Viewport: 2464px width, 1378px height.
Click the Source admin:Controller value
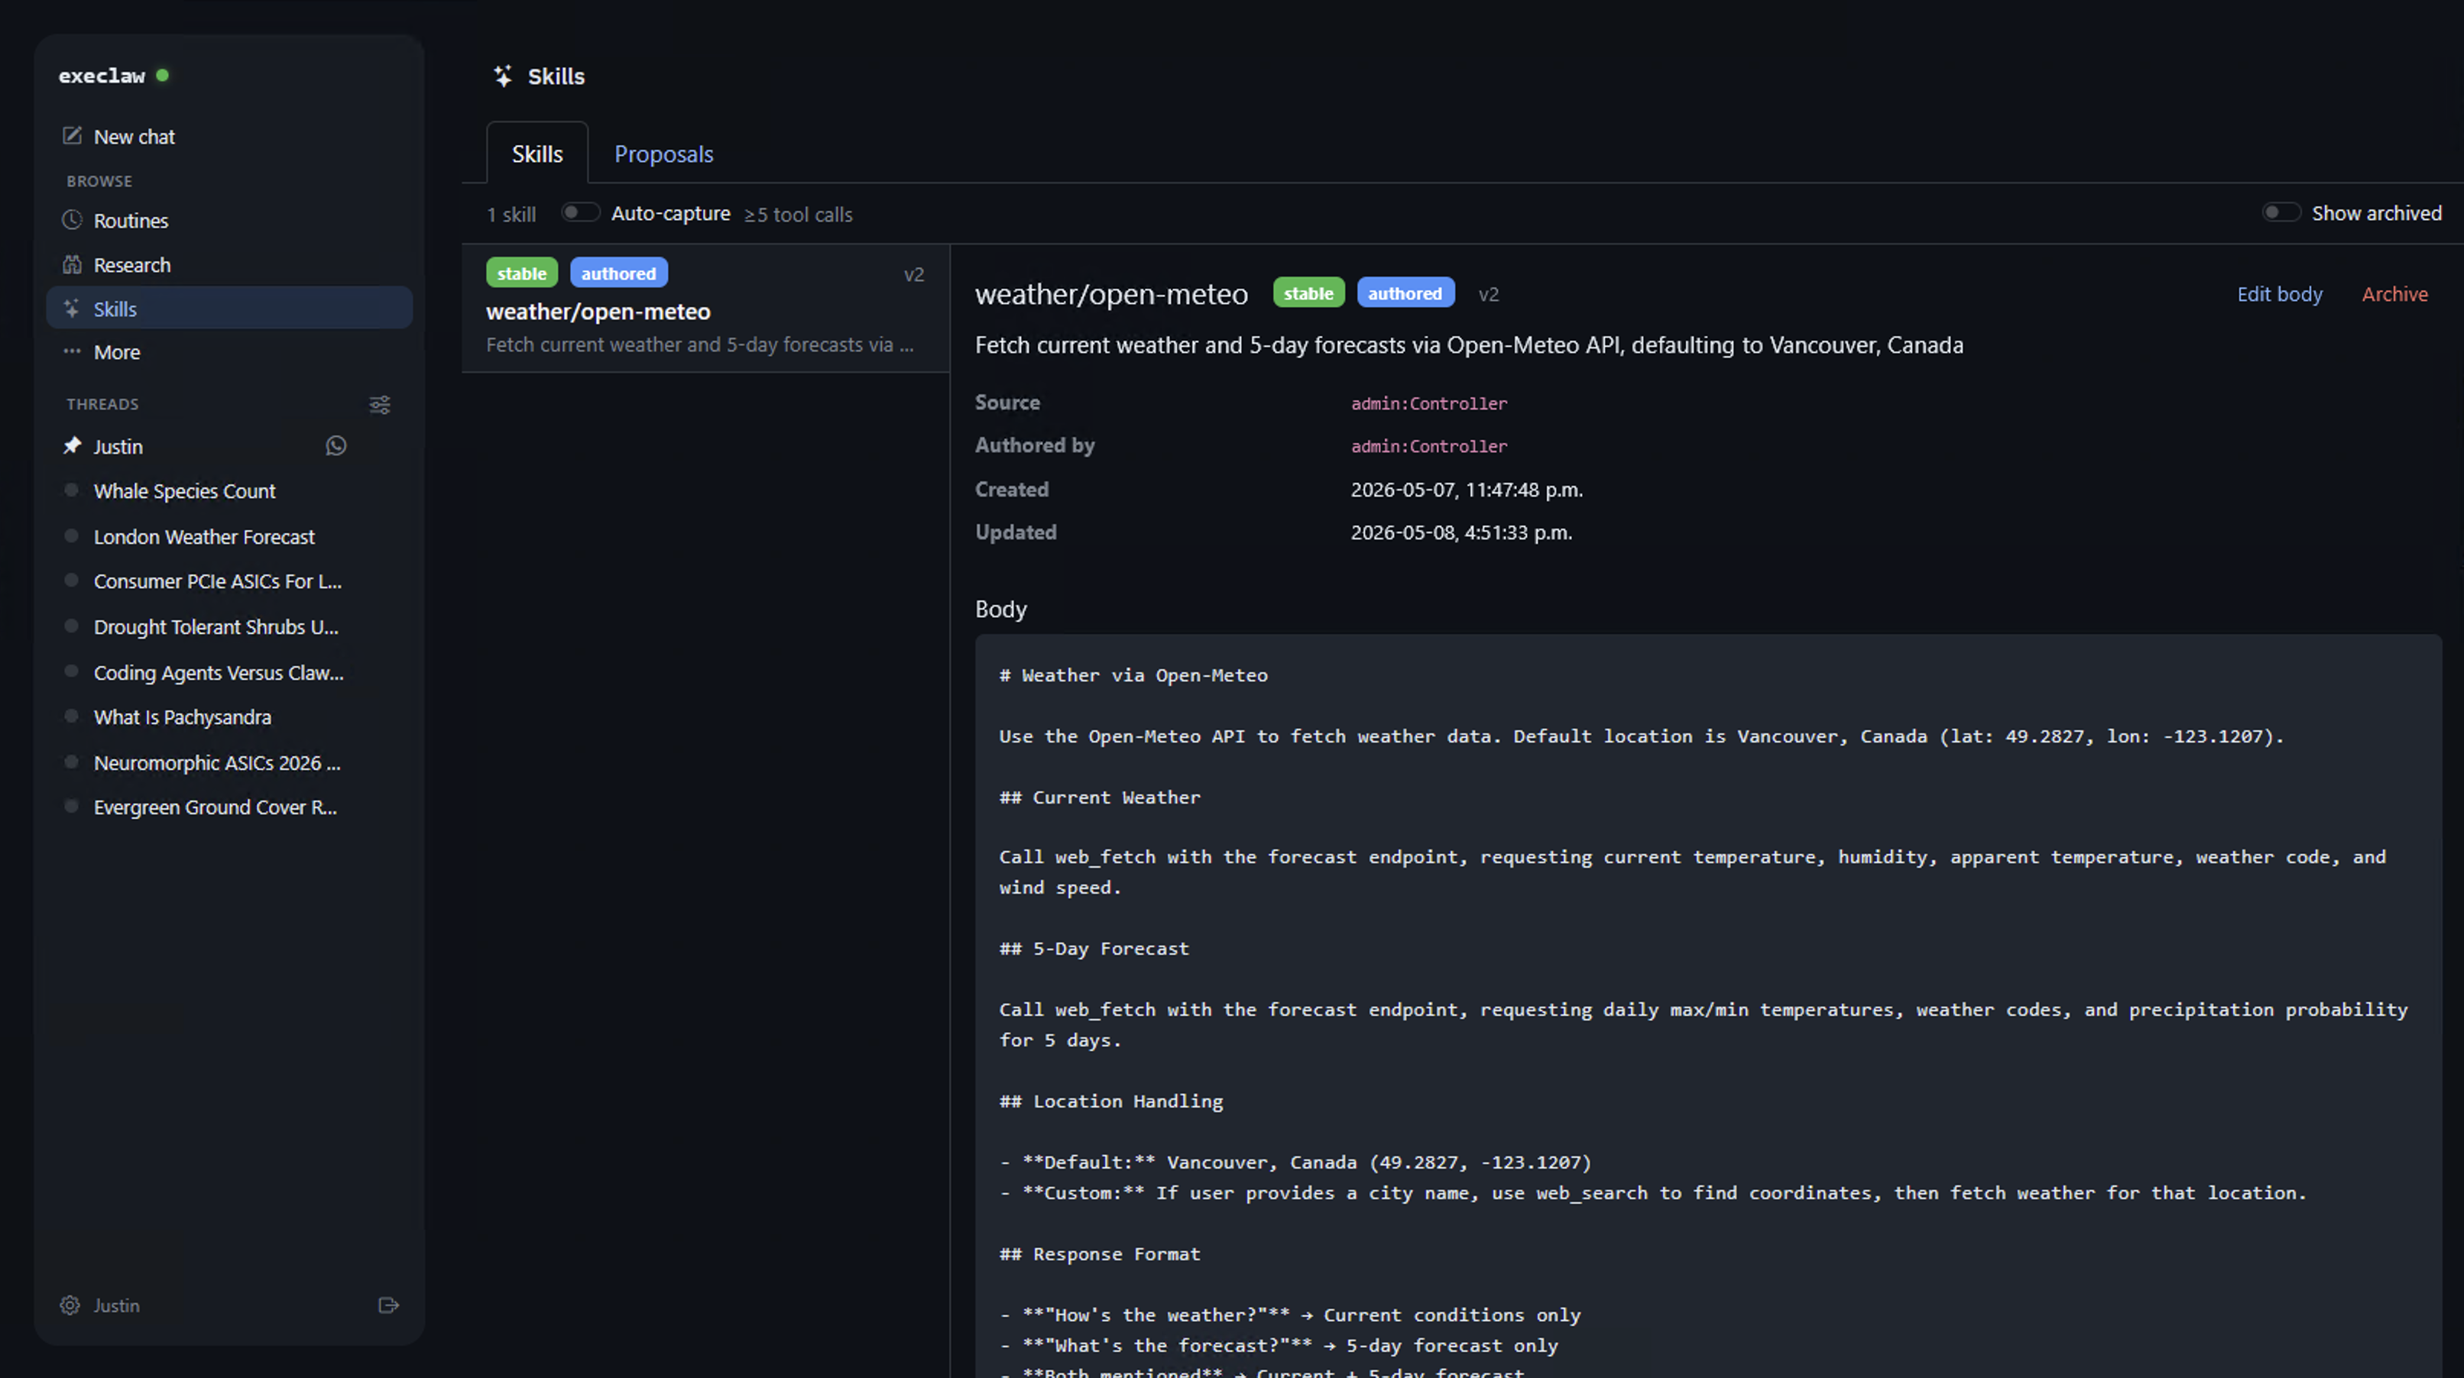pos(1429,403)
